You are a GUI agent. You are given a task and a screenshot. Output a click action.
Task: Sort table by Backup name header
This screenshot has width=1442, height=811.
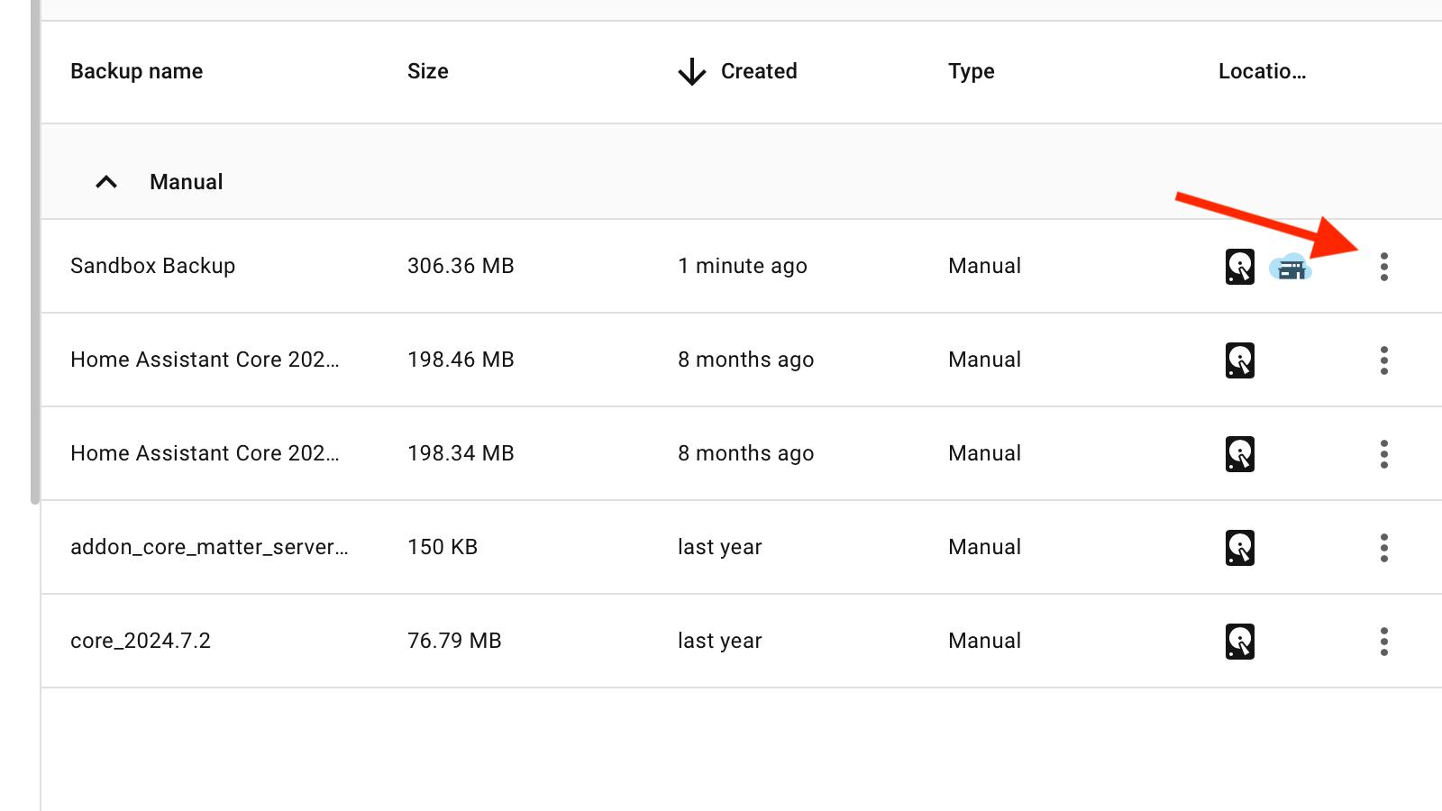pos(137,71)
